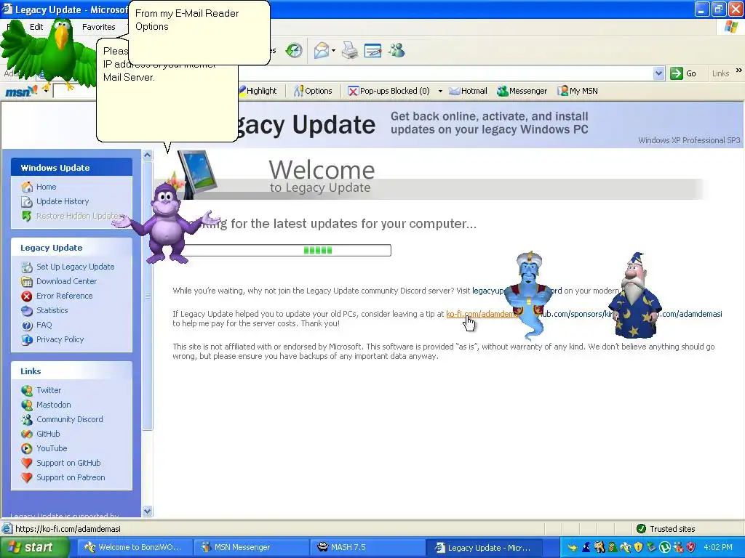
Task: Click the red Error Reference icon
Action: point(27,296)
